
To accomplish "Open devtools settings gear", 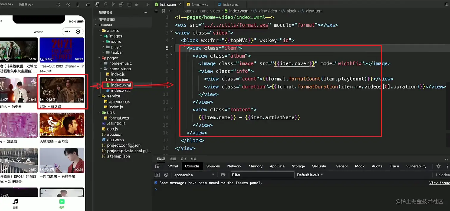I will click(x=438, y=166).
